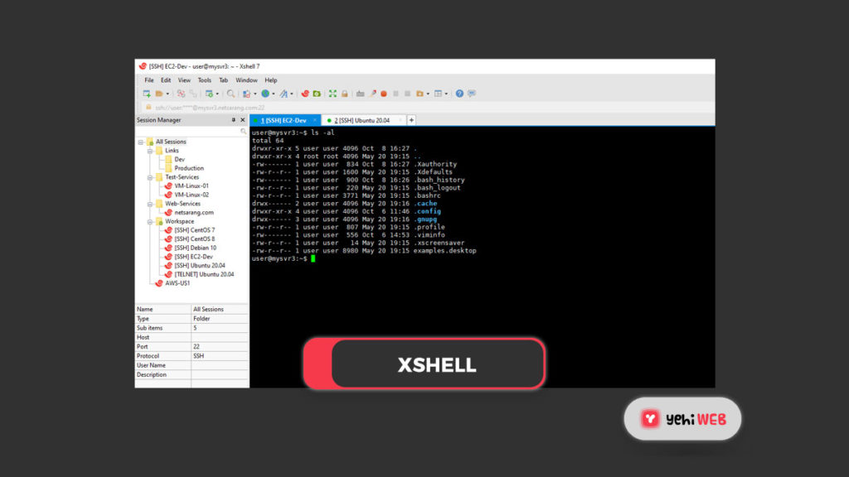849x477 pixels.
Task: Open the dropdown arrow beside Open folder icon
Action: pos(168,94)
